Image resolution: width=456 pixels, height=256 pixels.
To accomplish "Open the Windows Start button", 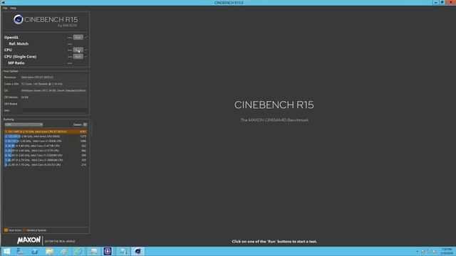I will tap(6, 251).
